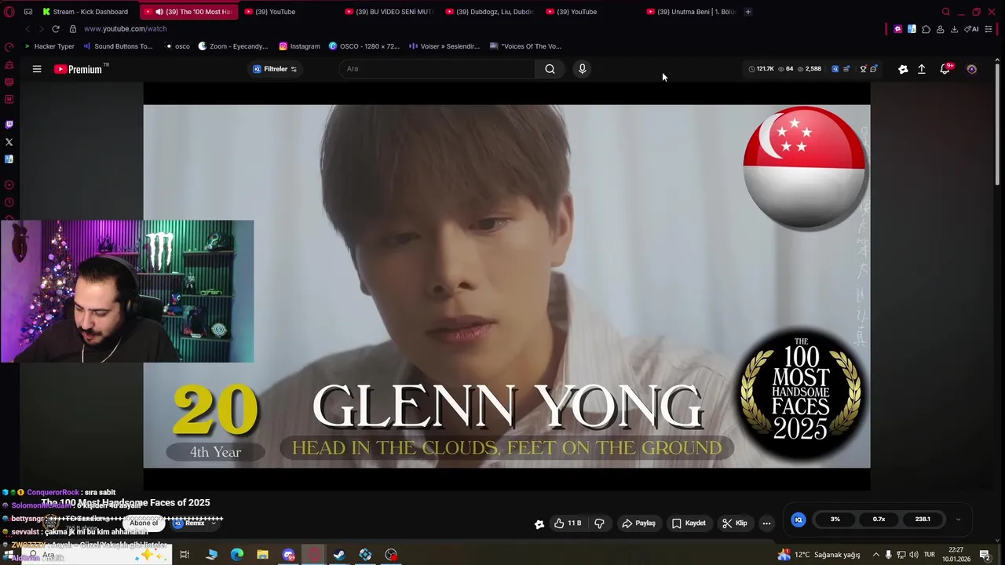Open the Opera AI button in toolbar
The width and height of the screenshot is (1005, 565).
(x=972, y=29)
